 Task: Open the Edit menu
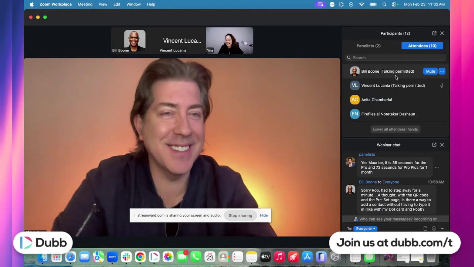point(117,4)
